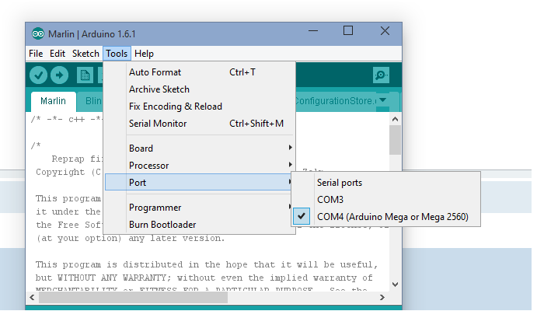Switch to the Marlin tab
The width and height of the screenshot is (537, 318).
[x=53, y=101]
